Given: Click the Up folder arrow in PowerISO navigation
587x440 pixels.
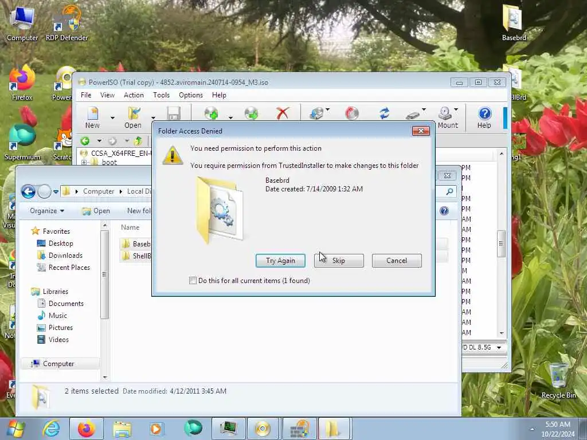Looking at the screenshot, I should (138, 141).
